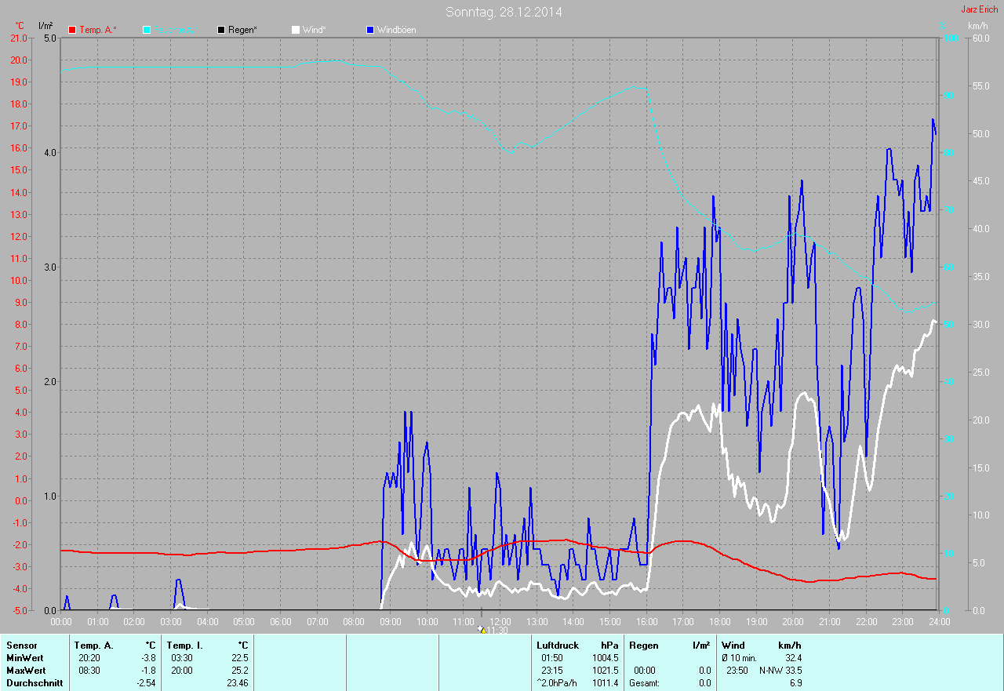Click the "01:50" pressure minimum time
Viewport: 1004px width, 691px height.
pyautogui.click(x=552, y=658)
